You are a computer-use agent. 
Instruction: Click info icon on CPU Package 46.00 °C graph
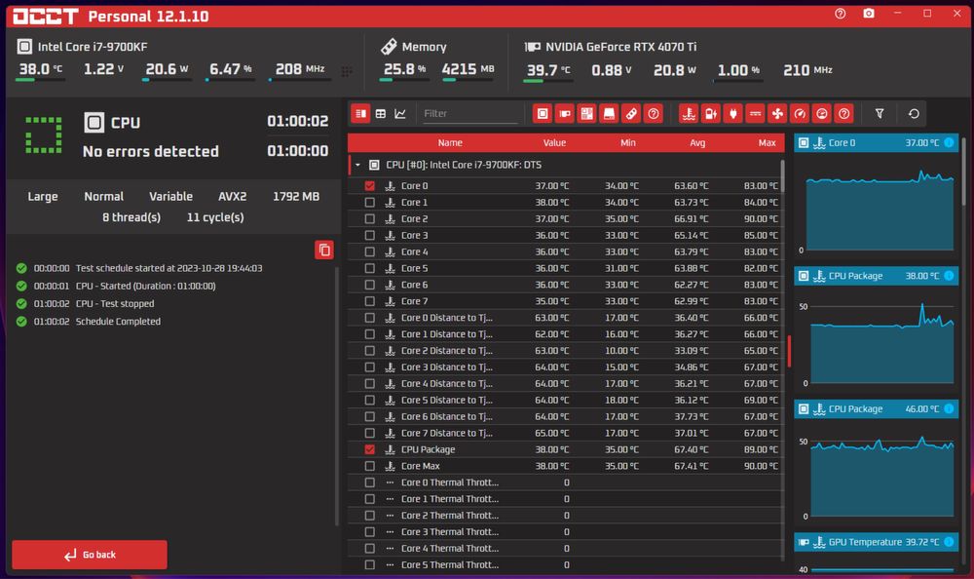(949, 408)
